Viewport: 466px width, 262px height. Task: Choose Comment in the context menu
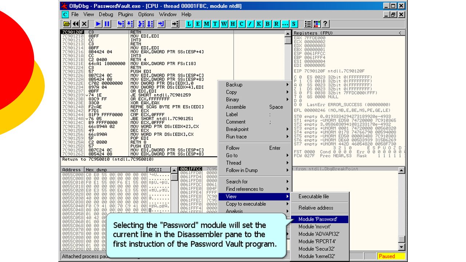[x=254, y=122]
